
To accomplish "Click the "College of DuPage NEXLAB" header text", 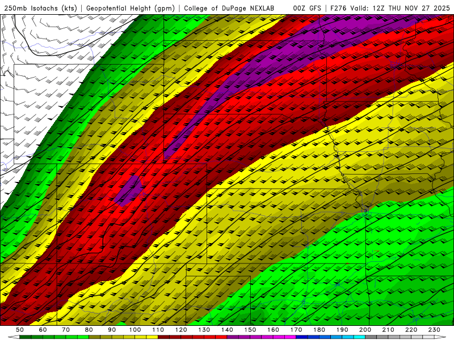I will click(x=229, y=8).
